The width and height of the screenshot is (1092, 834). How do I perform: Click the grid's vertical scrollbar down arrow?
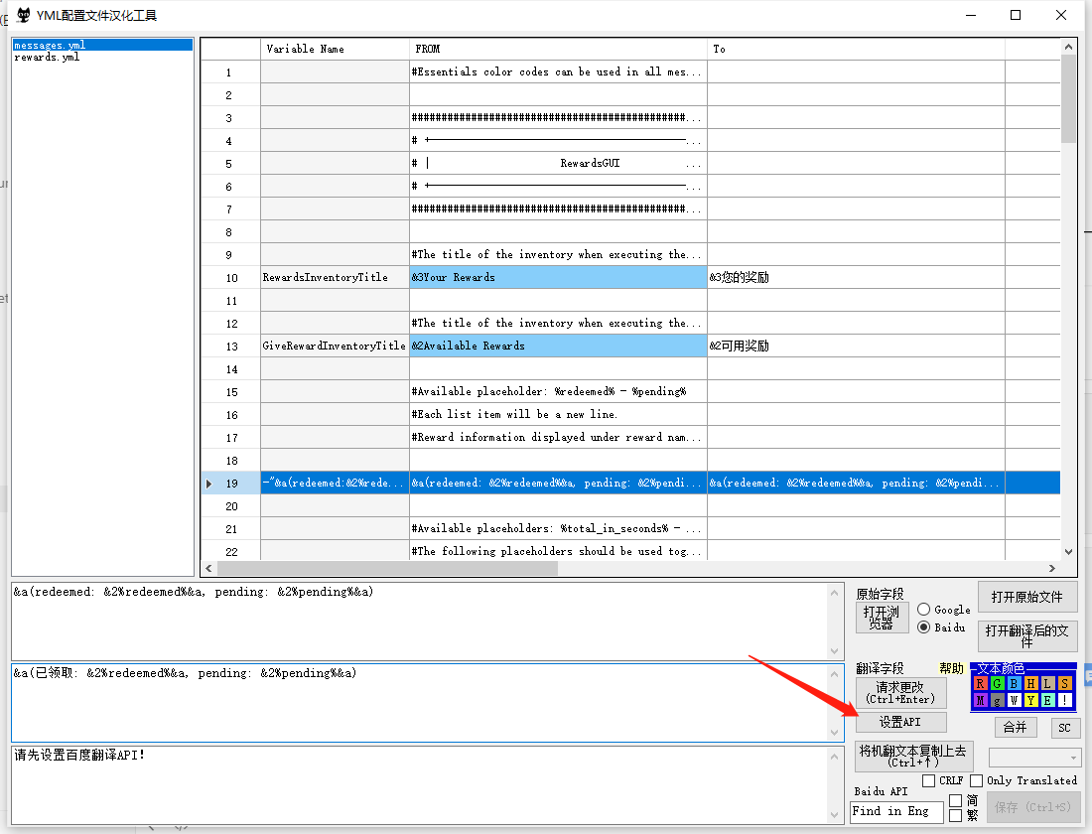click(x=1068, y=552)
